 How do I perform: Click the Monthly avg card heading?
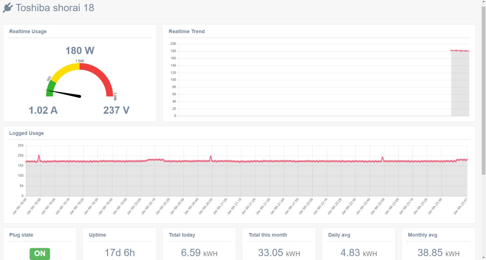point(423,235)
